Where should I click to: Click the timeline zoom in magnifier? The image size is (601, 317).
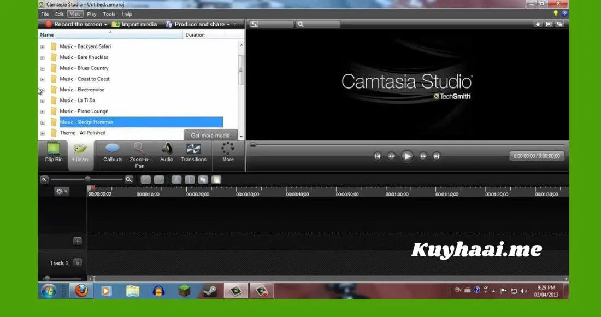point(129,179)
